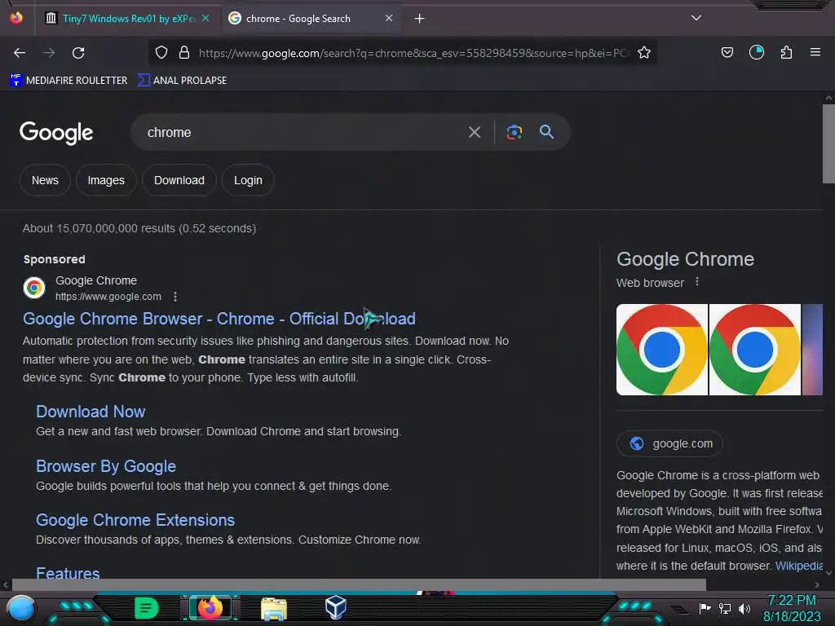This screenshot has height=626, width=835.
Task: Click the Google Chrome knowledge panel title
Action: [x=685, y=259]
